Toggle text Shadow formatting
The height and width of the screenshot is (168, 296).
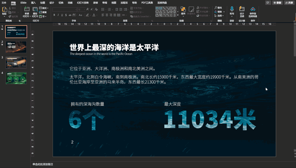tap(66, 15)
